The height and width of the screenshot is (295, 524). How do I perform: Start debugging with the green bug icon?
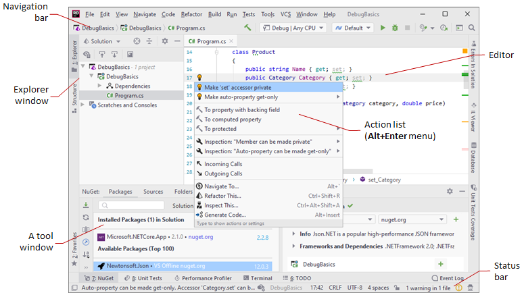[395, 28]
